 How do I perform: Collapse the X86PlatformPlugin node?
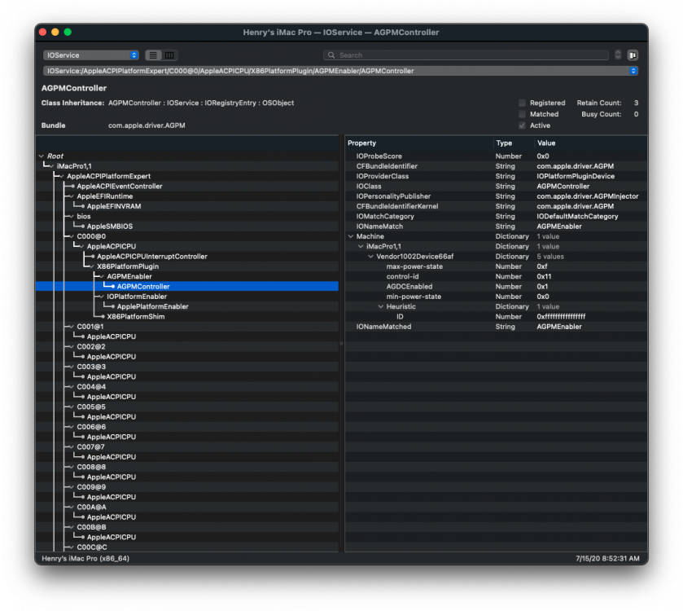click(91, 266)
